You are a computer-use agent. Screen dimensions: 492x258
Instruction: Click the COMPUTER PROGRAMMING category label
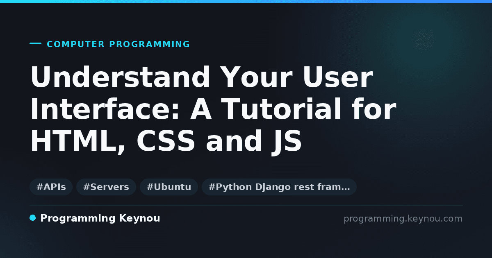(x=118, y=44)
